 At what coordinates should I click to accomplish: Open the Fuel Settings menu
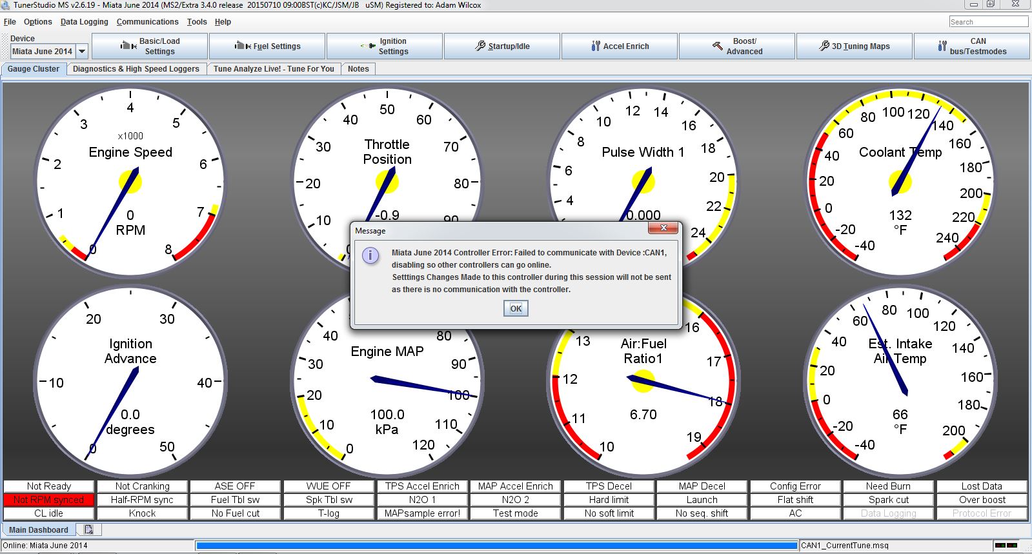(267, 46)
